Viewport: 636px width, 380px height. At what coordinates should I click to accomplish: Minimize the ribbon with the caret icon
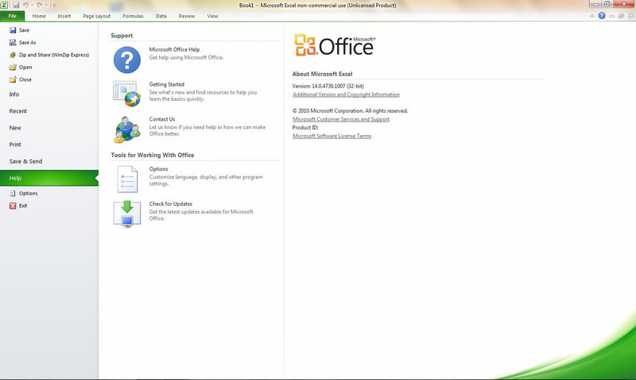click(x=592, y=16)
